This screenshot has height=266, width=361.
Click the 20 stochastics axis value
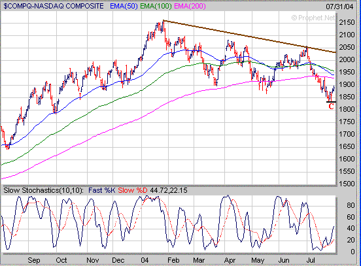[x=351, y=241]
